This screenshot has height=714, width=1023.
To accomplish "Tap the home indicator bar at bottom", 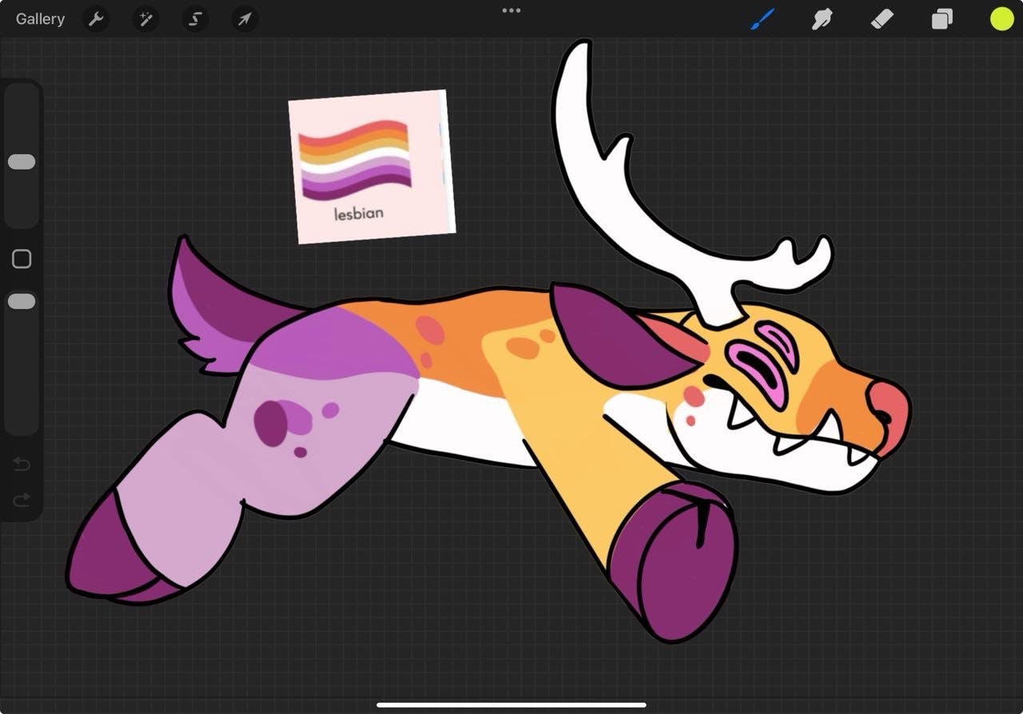I will click(x=511, y=704).
